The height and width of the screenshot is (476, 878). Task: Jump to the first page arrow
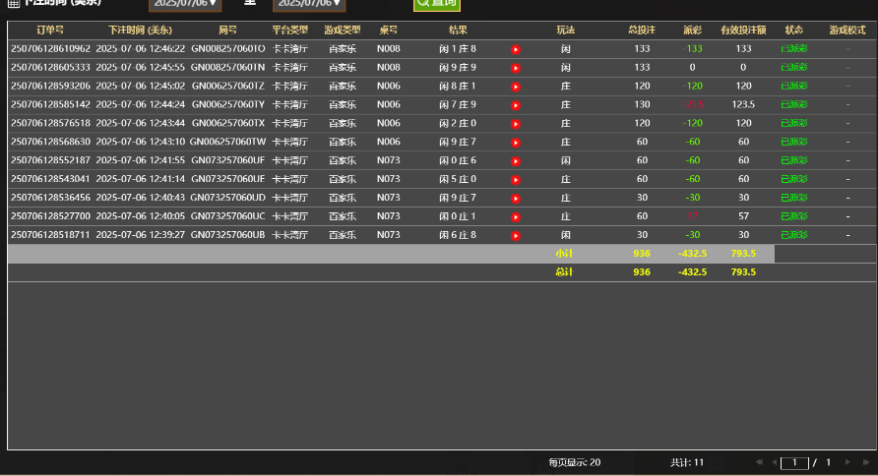758,462
